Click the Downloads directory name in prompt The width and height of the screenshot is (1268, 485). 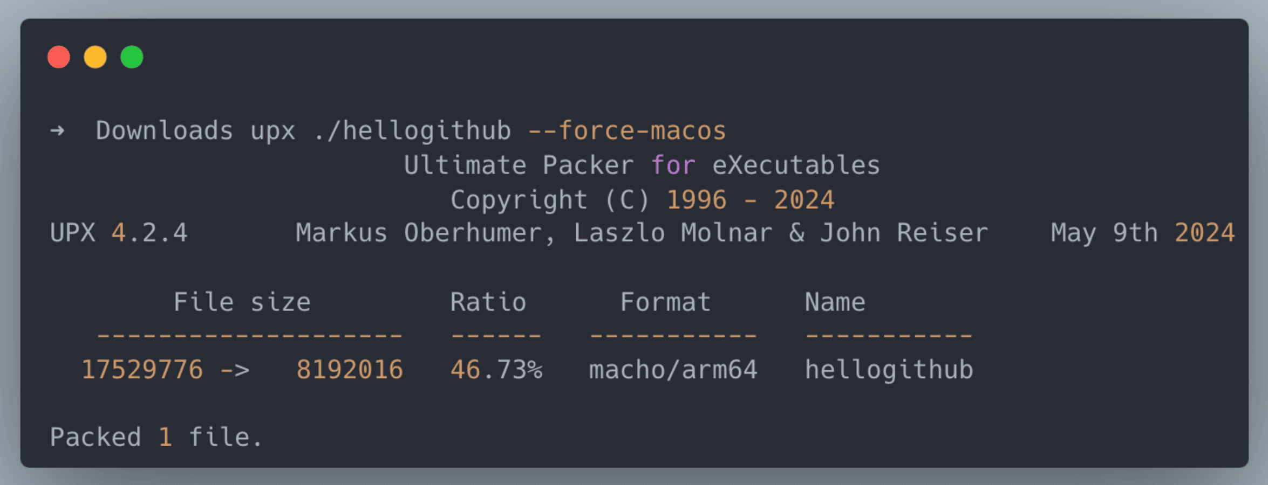[165, 131]
